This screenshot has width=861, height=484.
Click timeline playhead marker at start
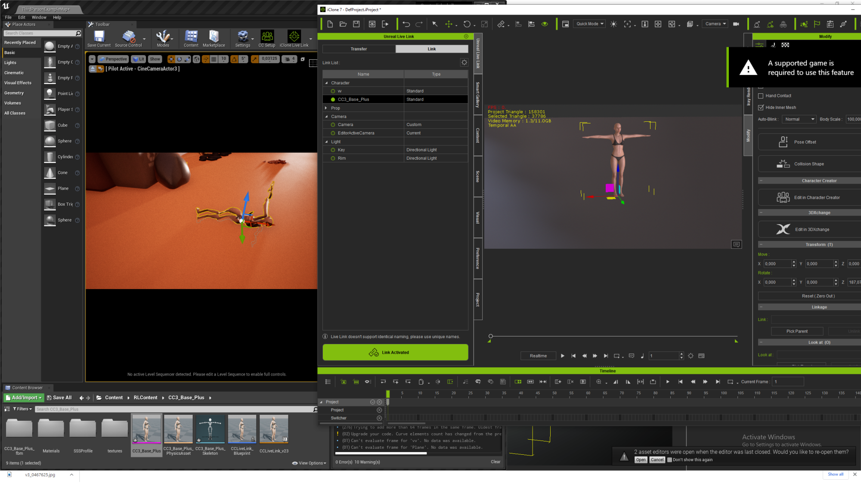coord(388,394)
